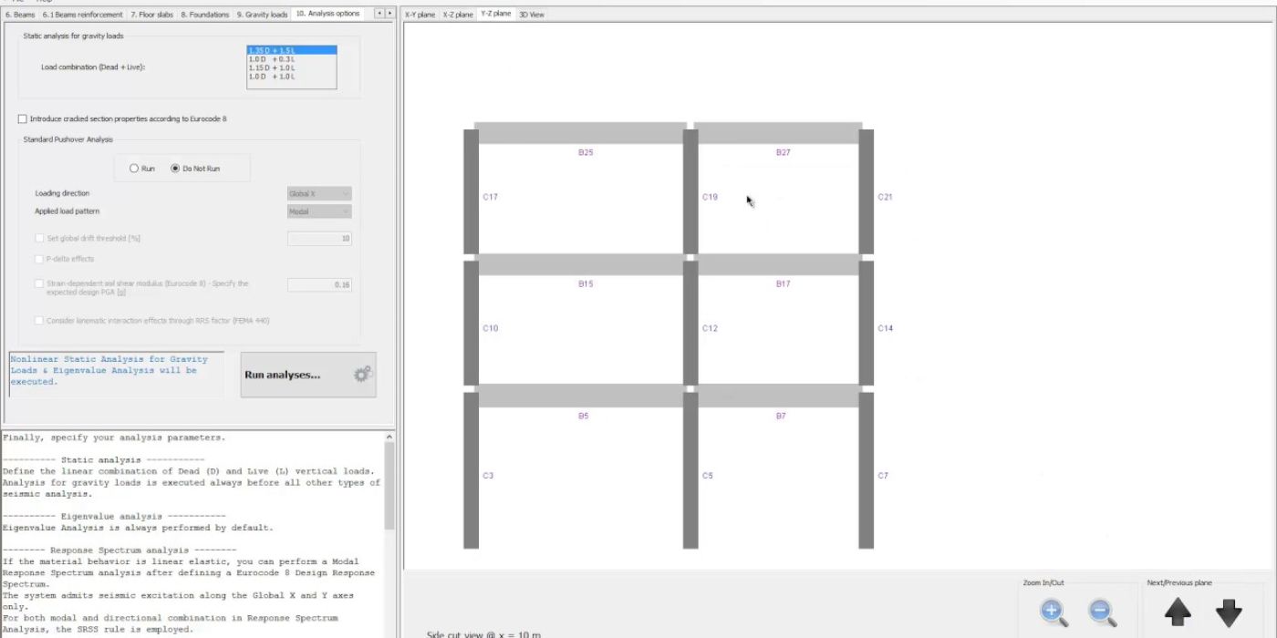The height and width of the screenshot is (638, 1277).
Task: Select column label C10
Action: point(491,328)
